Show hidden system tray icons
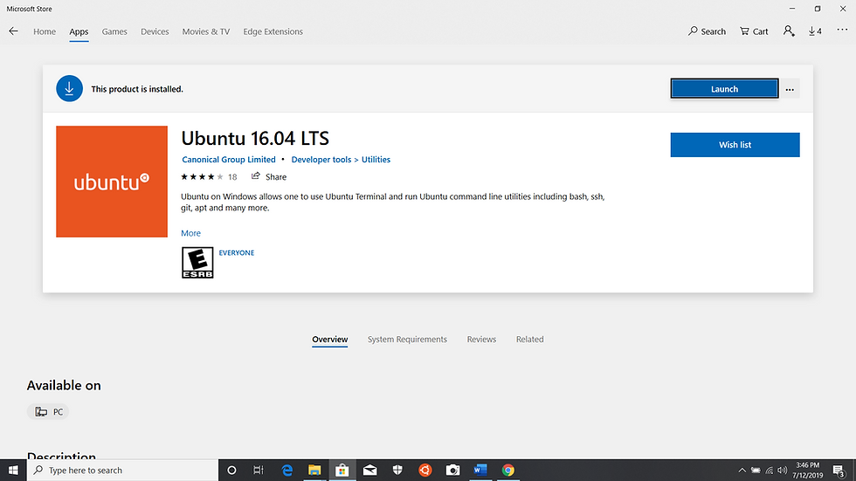Viewport: 856px width, 481px height. [742, 471]
